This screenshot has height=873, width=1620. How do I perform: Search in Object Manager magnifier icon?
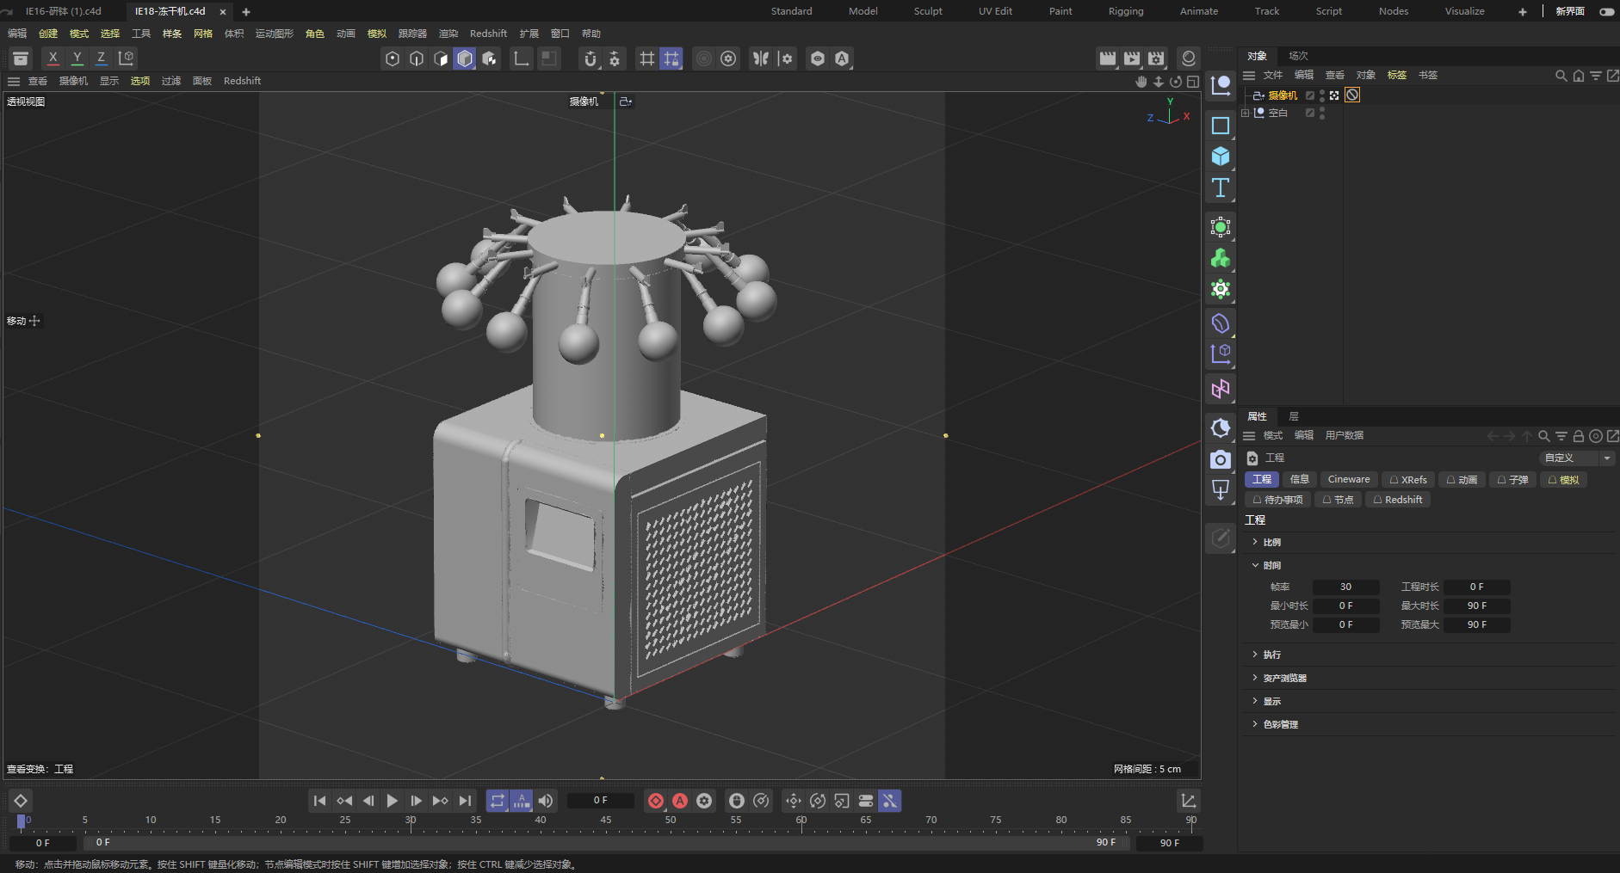(1561, 76)
